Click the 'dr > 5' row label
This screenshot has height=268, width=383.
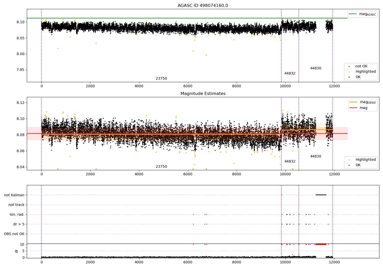point(19,224)
